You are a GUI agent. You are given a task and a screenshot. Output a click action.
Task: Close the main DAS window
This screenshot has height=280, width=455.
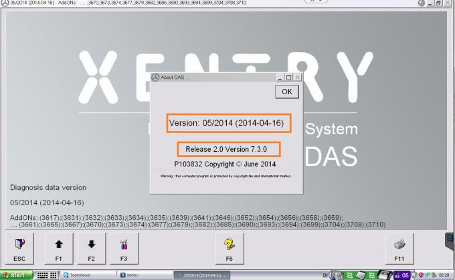pyautogui.click(x=448, y=3)
